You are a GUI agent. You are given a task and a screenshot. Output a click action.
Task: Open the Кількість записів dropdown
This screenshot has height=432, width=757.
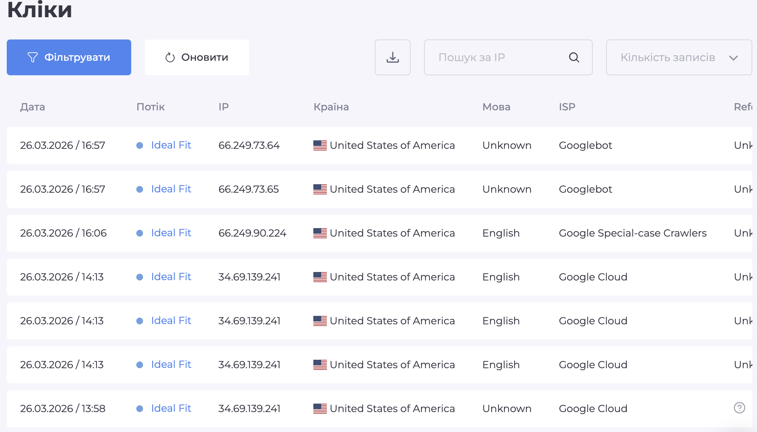678,57
